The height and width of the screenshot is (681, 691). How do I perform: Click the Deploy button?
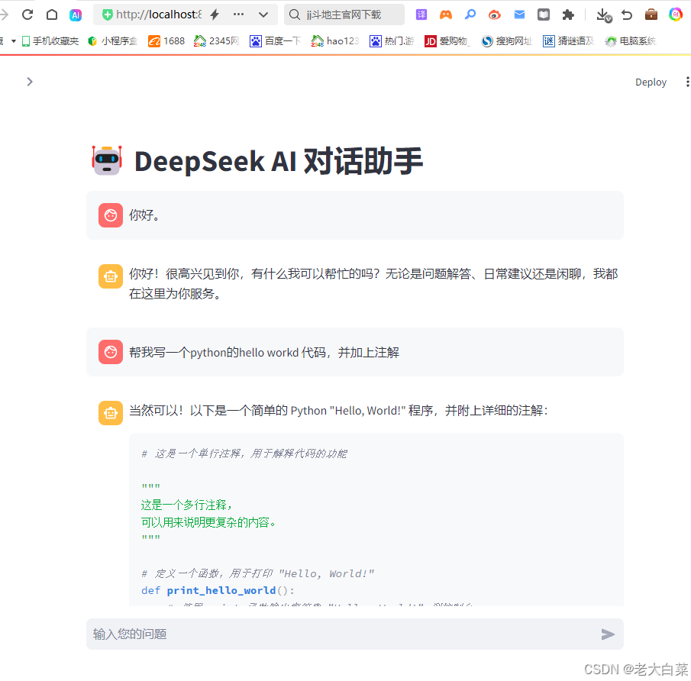pos(651,82)
